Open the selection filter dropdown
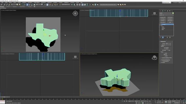The width and height of the screenshot is (186, 104). 13,5
